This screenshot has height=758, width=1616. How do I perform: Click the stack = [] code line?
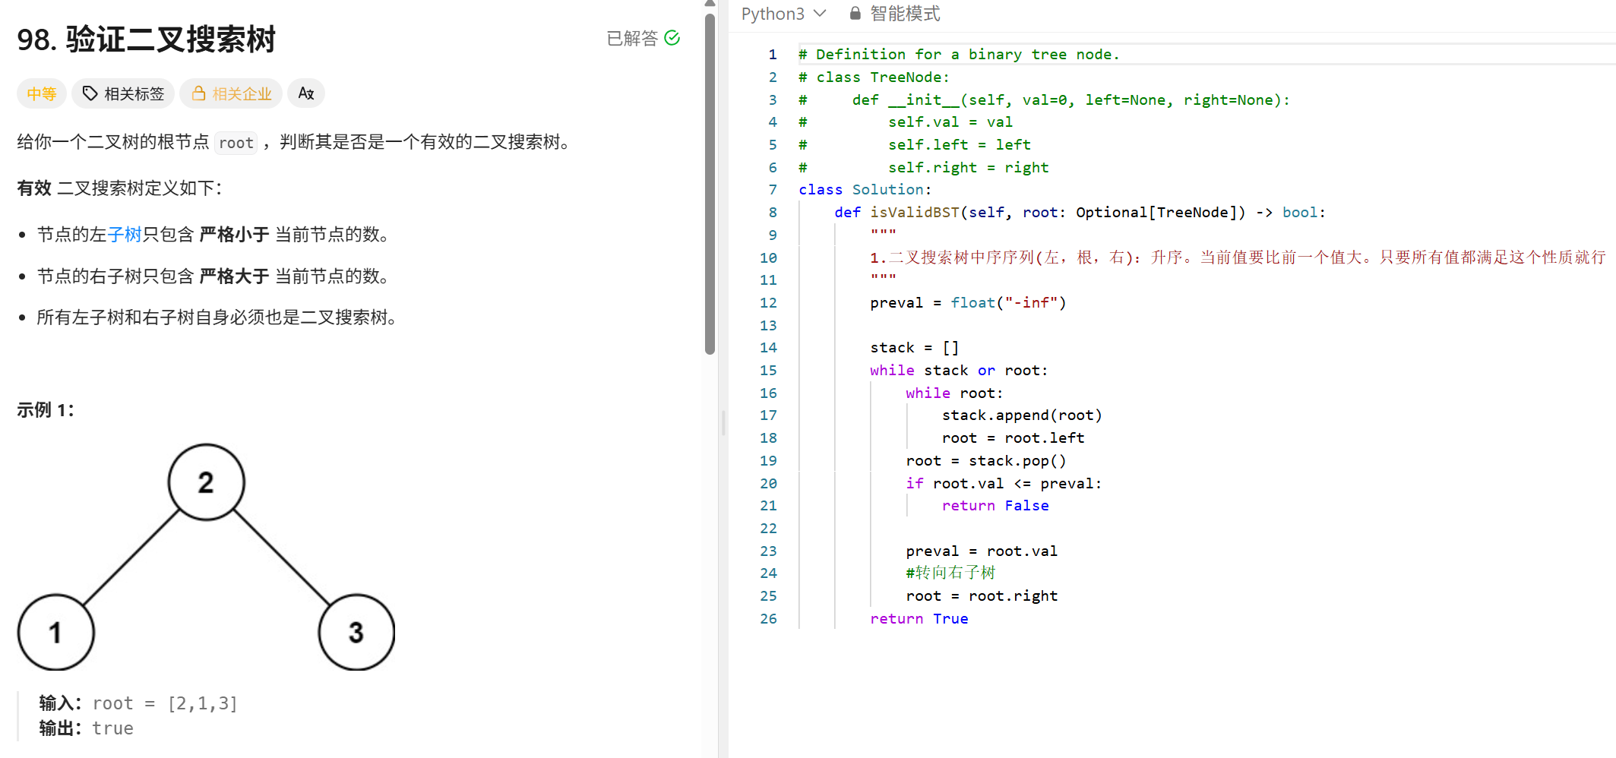click(x=914, y=348)
